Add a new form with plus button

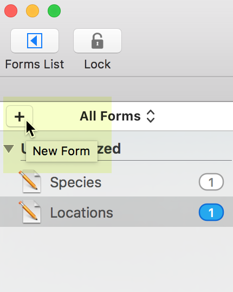coord(20,116)
